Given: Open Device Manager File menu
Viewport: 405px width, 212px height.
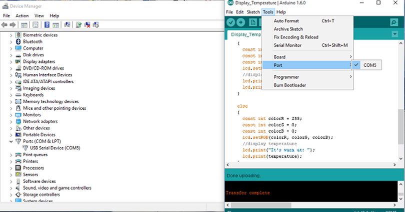Looking at the screenshot, I should coord(6,16).
